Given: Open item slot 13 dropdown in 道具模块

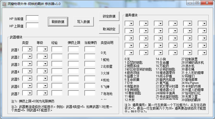Looking at the screenshot, I should click(129, 38).
